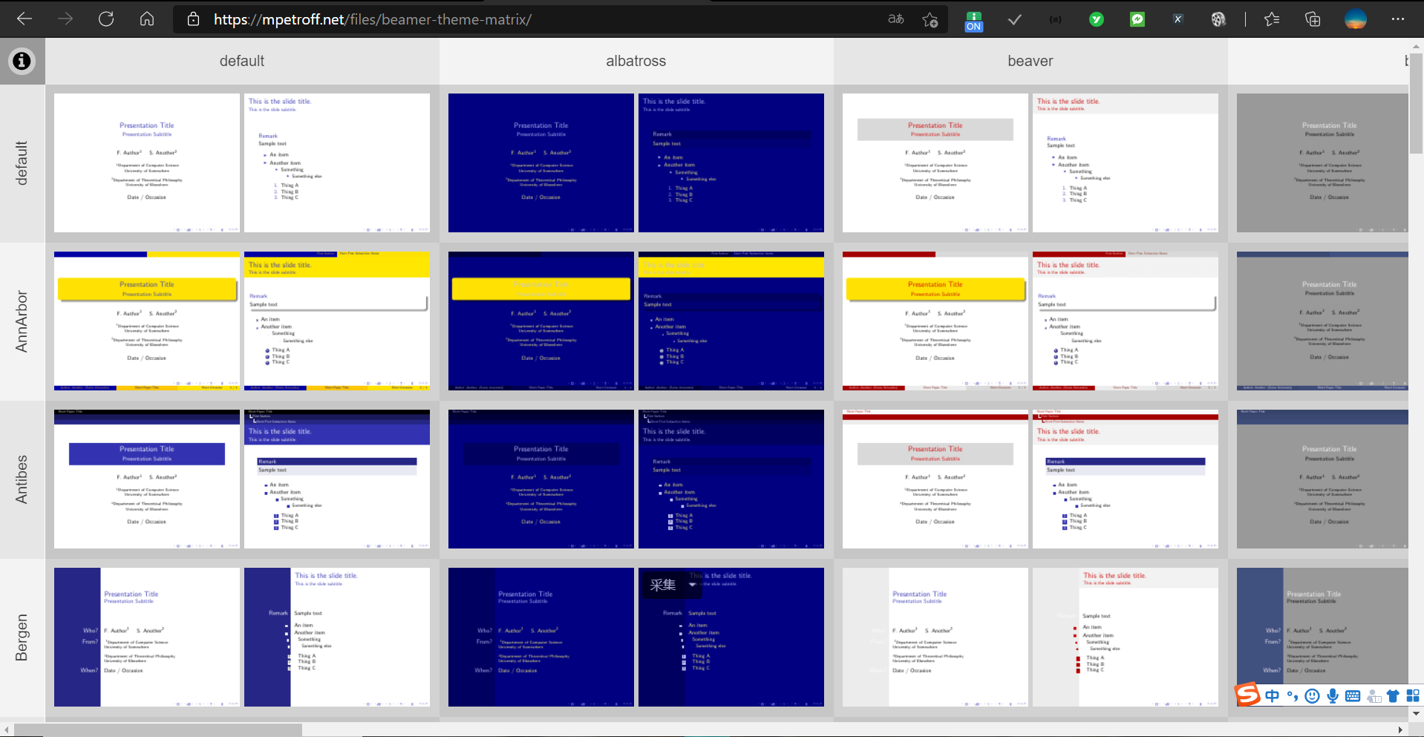Open Antibes, default color content slide thumbnail
The height and width of the screenshot is (737, 1424).
tap(337, 479)
